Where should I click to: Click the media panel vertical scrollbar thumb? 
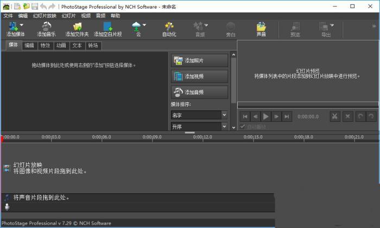pyautogui.click(x=233, y=80)
